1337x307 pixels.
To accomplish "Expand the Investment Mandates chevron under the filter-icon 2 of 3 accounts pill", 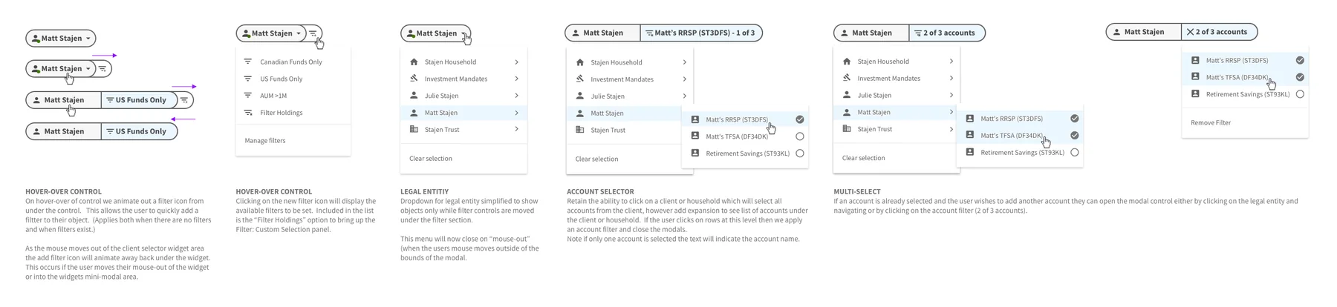I will pyautogui.click(x=951, y=78).
